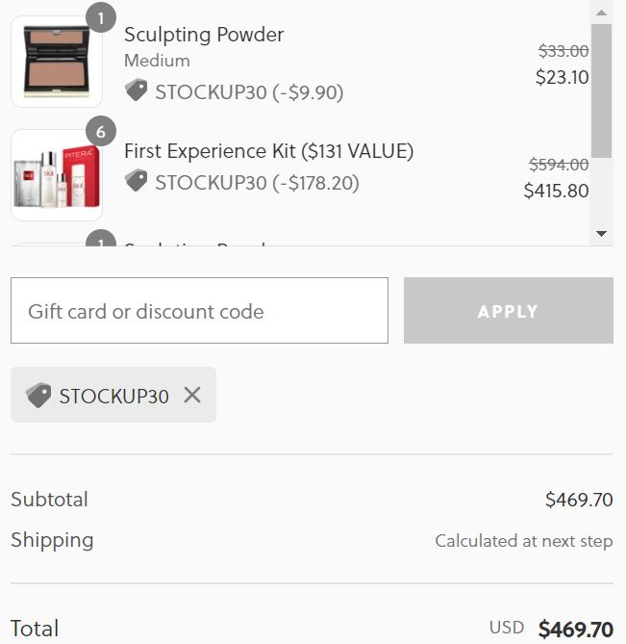Click the tag icon under First Experience Kit

(x=137, y=181)
